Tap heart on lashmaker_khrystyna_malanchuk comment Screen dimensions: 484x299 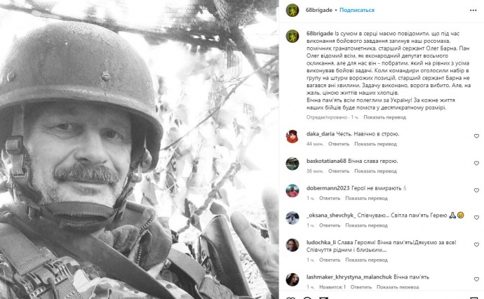(476, 279)
